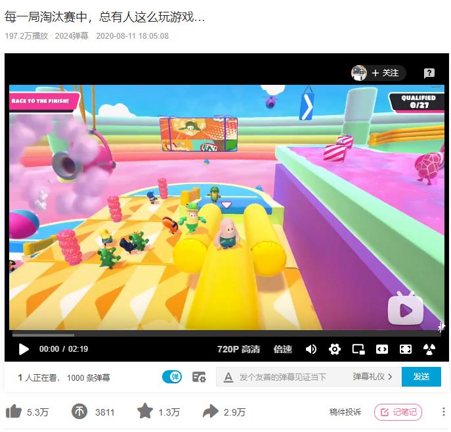
Task: Open the help question mark icon
Action: coord(429,73)
